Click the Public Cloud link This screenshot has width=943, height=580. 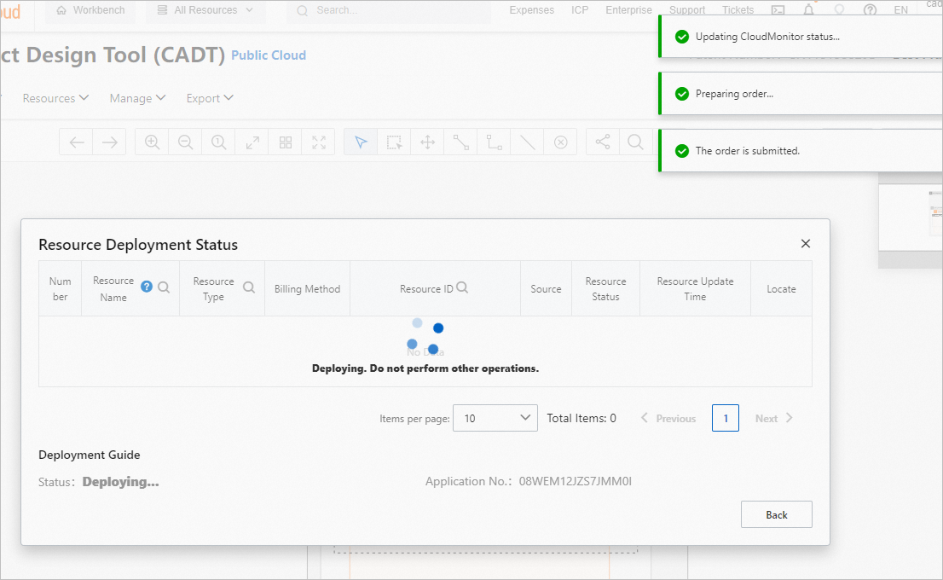[269, 55]
